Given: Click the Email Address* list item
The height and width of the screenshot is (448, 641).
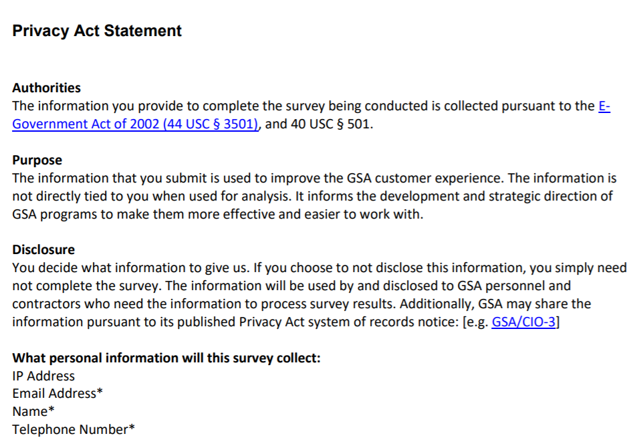Looking at the screenshot, I should coord(57,393).
